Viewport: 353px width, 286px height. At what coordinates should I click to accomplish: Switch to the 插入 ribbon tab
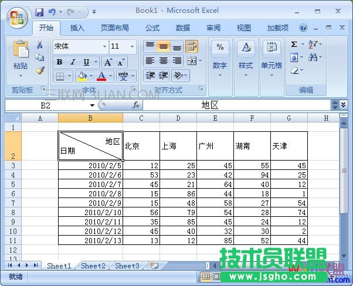77,28
